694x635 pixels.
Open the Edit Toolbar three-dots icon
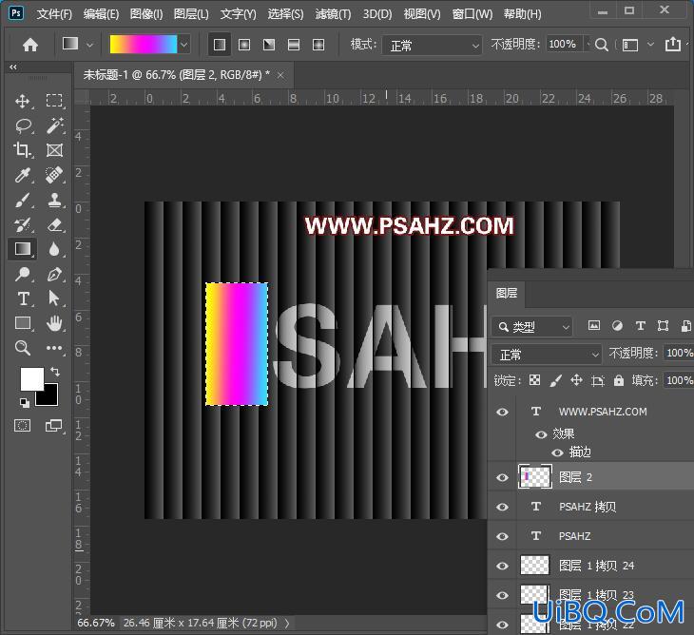[x=54, y=348]
